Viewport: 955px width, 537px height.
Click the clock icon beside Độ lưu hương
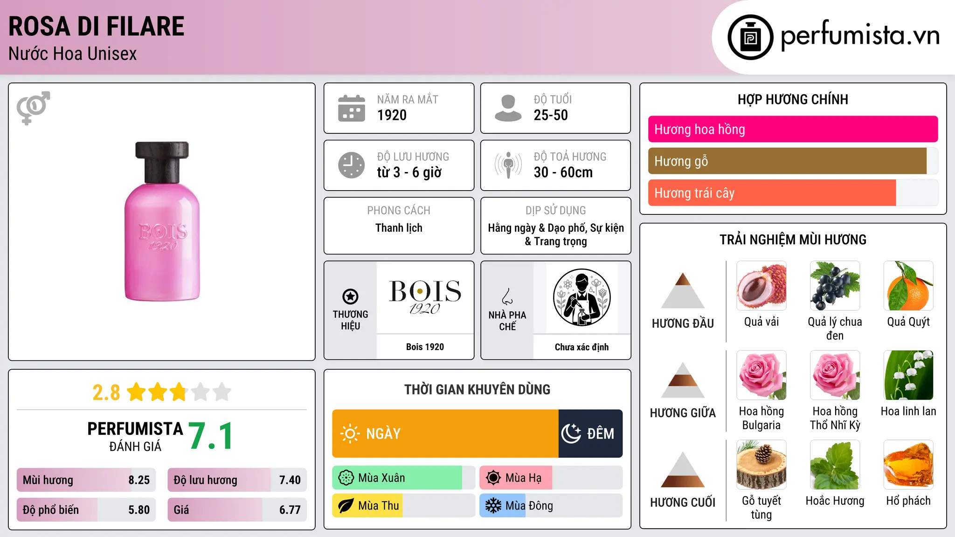pos(352,165)
